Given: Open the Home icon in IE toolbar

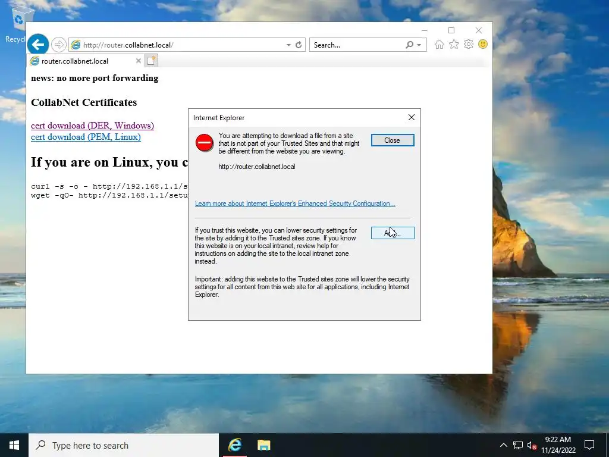Looking at the screenshot, I should click(x=440, y=44).
